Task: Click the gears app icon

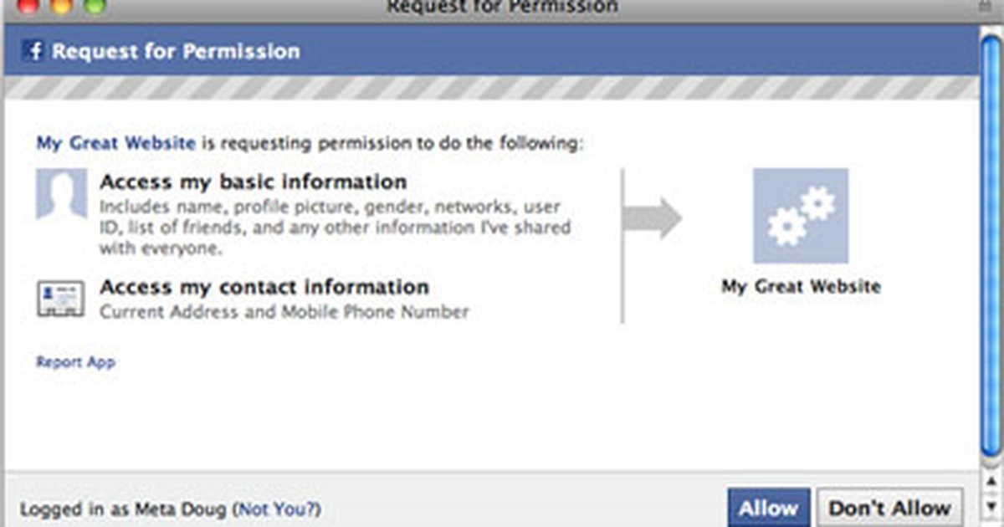Action: click(801, 216)
